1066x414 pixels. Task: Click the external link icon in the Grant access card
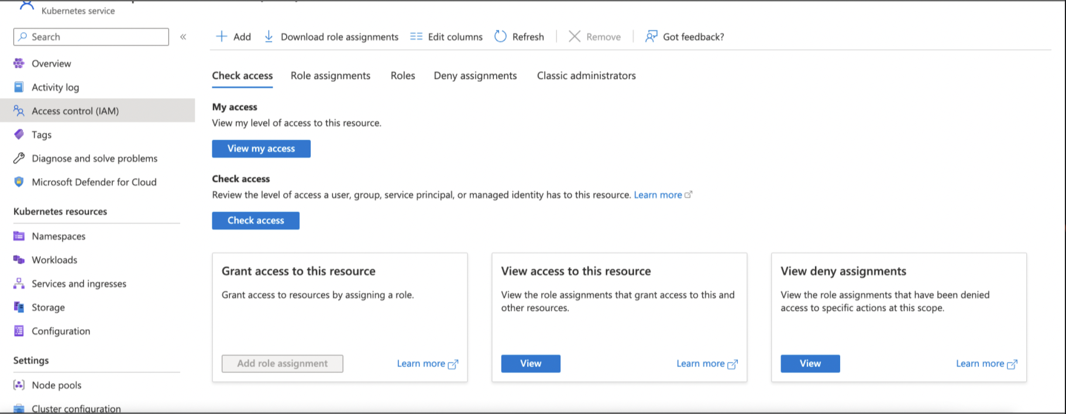[453, 364]
